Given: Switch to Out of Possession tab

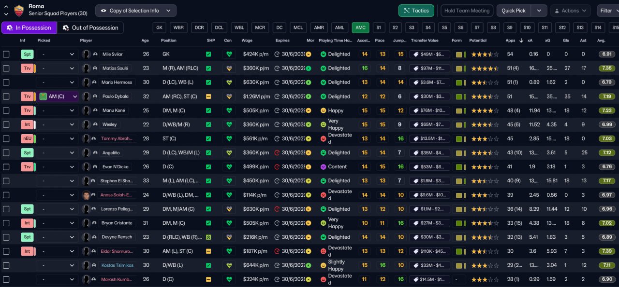Looking at the screenshot, I should (x=90, y=28).
